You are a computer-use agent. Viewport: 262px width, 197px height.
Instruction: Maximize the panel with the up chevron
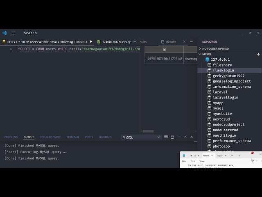185,137
